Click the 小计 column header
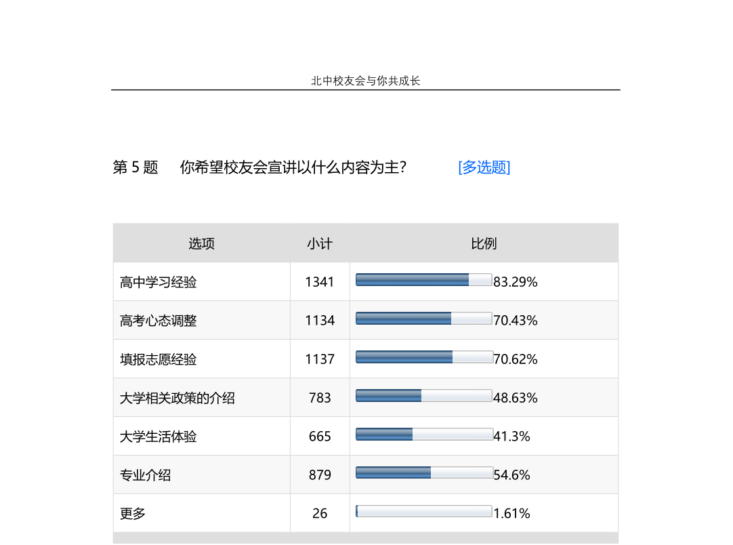This screenshot has width=733, height=545. 320,244
